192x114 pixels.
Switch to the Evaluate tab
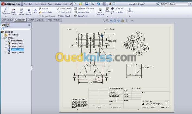coord(41,20)
